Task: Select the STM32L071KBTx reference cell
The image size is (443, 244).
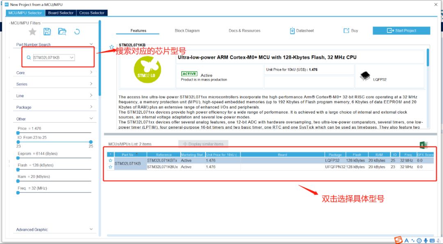Action: coord(164,160)
